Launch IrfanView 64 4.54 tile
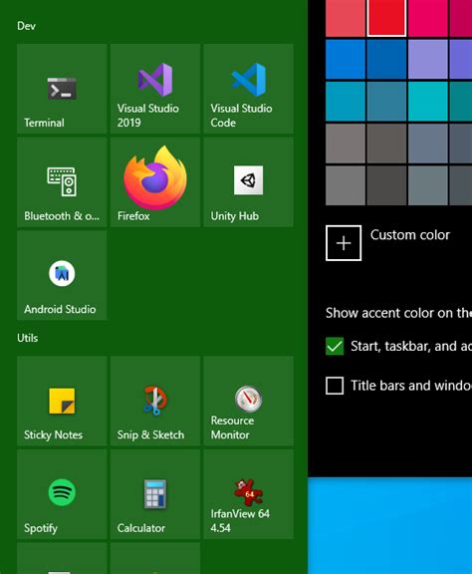The image size is (472, 574). (x=248, y=494)
